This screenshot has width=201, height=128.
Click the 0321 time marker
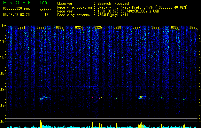pos(21,28)
